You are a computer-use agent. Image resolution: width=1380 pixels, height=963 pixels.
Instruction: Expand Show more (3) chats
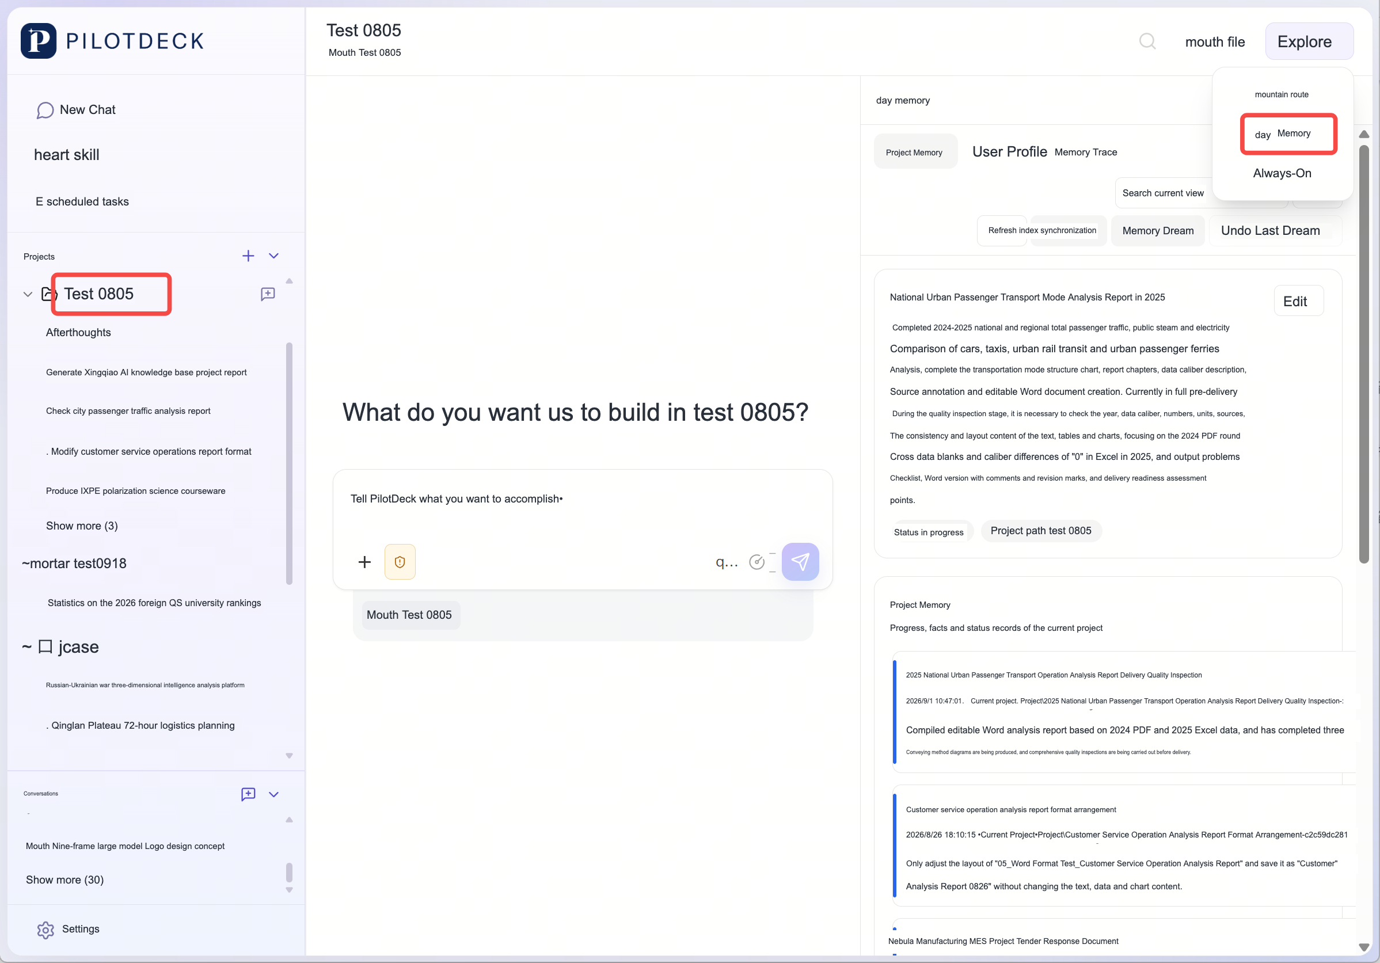tap(82, 526)
